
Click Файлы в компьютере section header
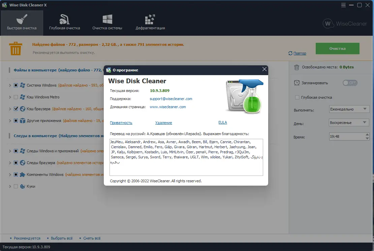click(58, 70)
